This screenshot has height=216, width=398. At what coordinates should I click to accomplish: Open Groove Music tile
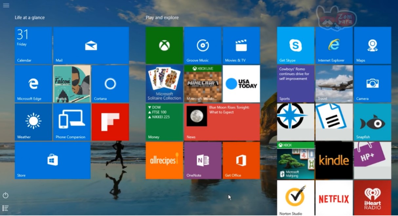203,45
